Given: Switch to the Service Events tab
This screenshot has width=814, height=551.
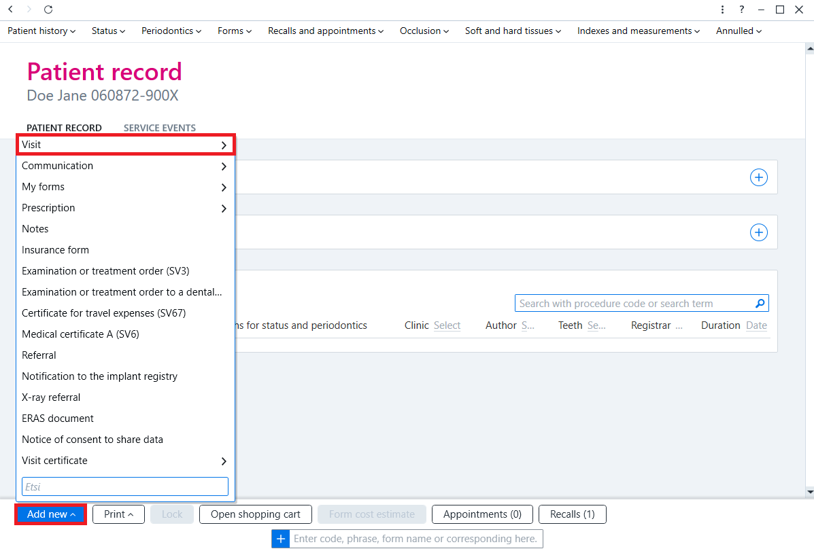Looking at the screenshot, I should pyautogui.click(x=159, y=128).
